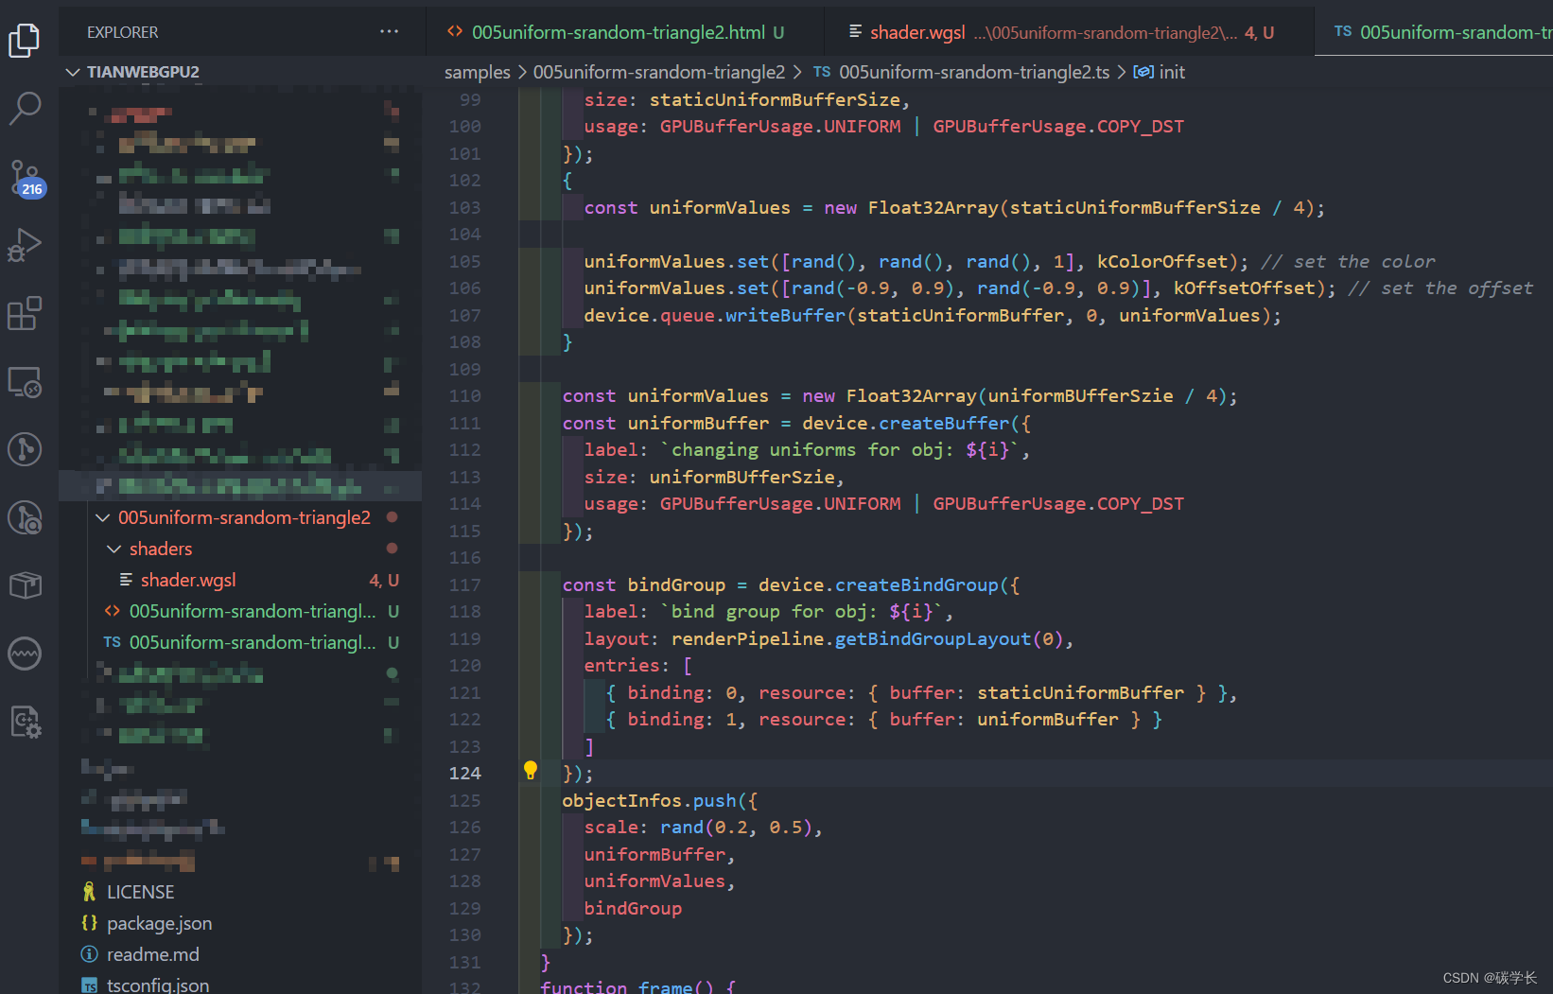
Task: Open the Extensions view
Action: [x=25, y=313]
